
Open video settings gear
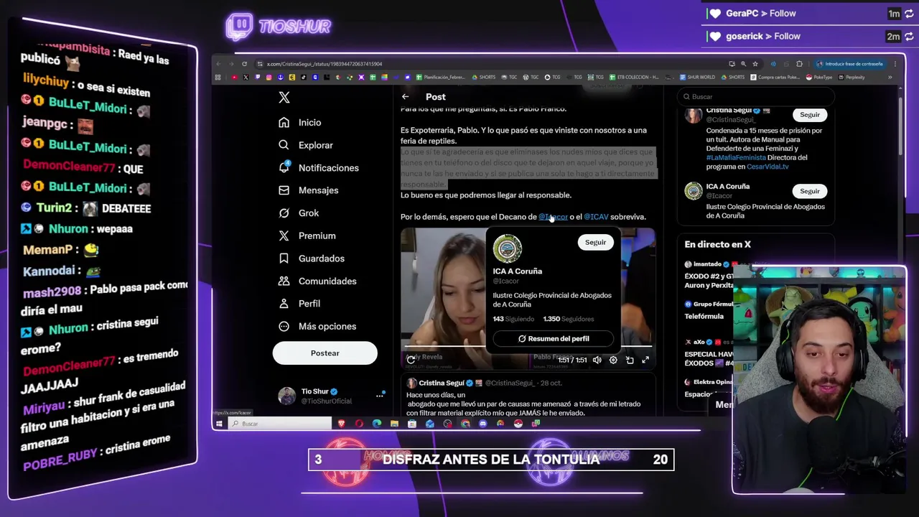pos(613,360)
